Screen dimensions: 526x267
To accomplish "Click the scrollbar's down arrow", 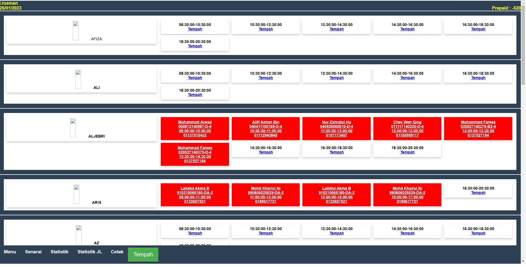I will point(523,261).
